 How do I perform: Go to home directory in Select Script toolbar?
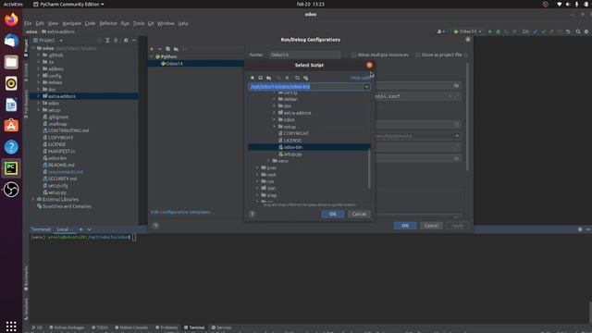click(253, 78)
